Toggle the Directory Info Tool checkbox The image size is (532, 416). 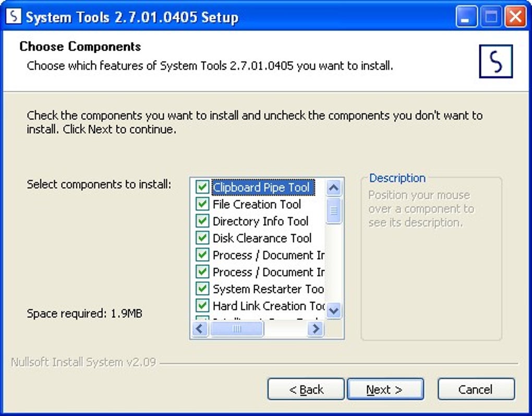tap(202, 221)
